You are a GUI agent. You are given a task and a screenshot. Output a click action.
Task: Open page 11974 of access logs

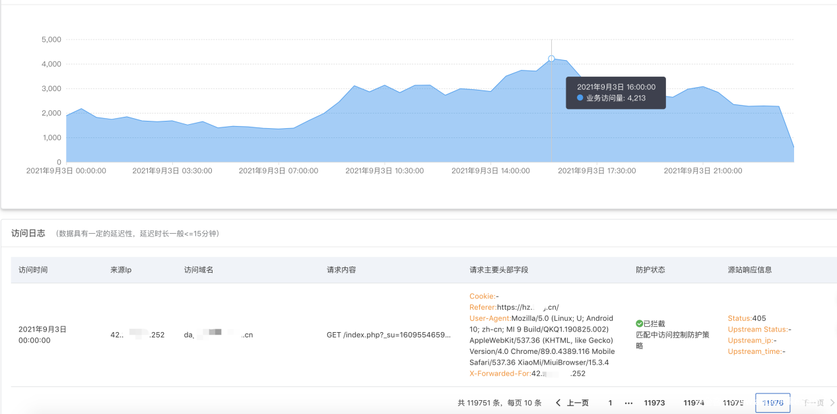click(x=694, y=403)
